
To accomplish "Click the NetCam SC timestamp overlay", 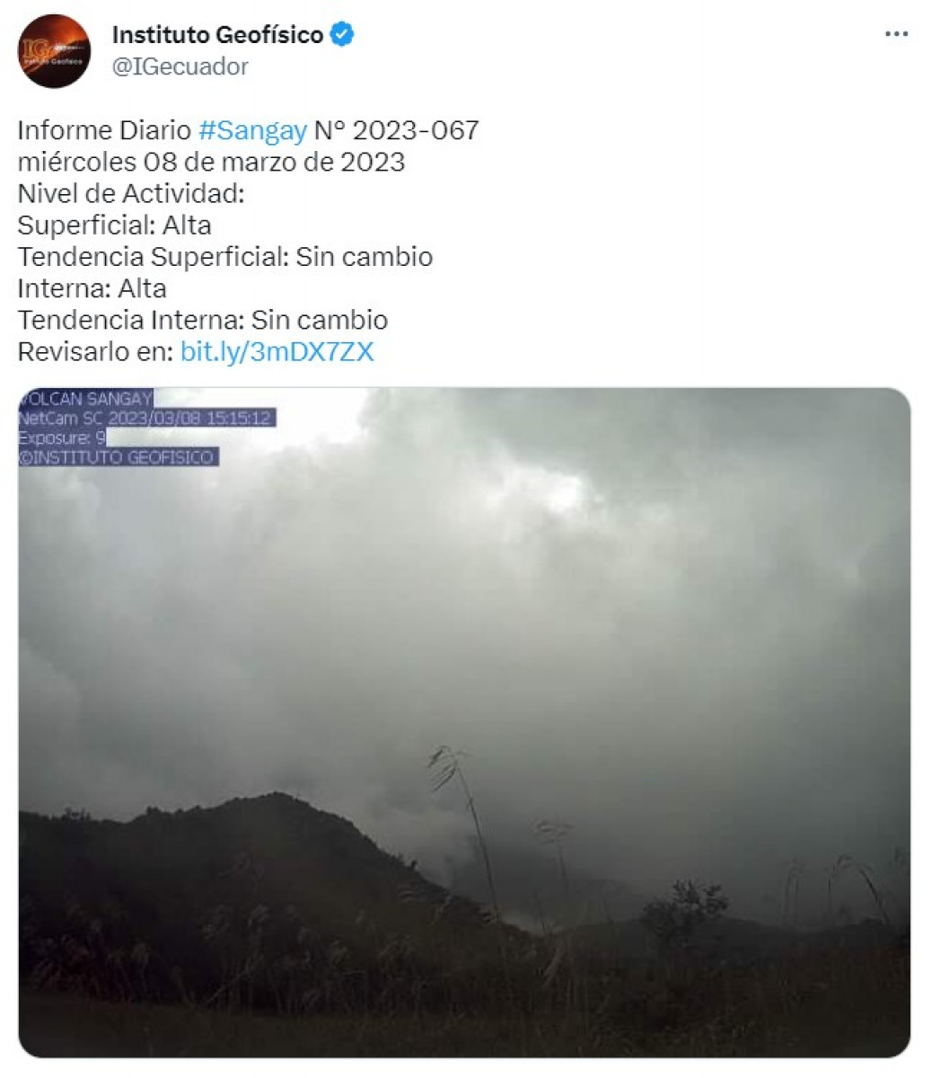I will 145,418.
